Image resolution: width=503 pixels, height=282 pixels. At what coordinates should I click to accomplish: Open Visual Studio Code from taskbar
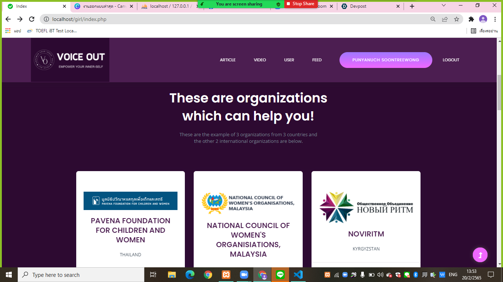point(298,275)
